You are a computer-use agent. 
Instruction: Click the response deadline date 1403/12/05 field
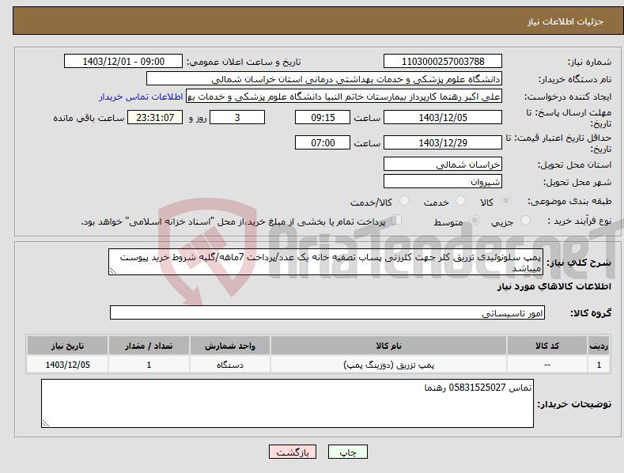[443, 117]
